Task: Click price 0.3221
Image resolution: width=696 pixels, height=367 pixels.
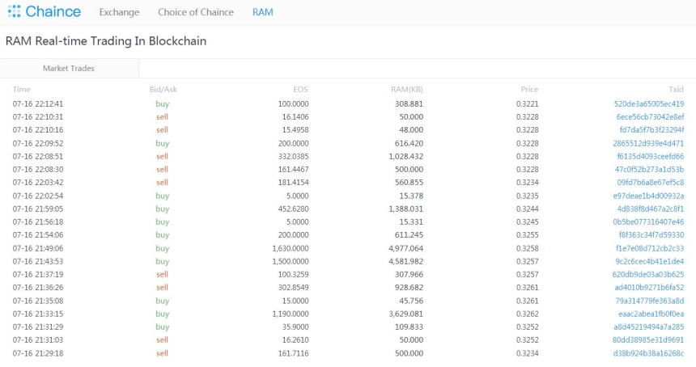Action: pos(528,103)
